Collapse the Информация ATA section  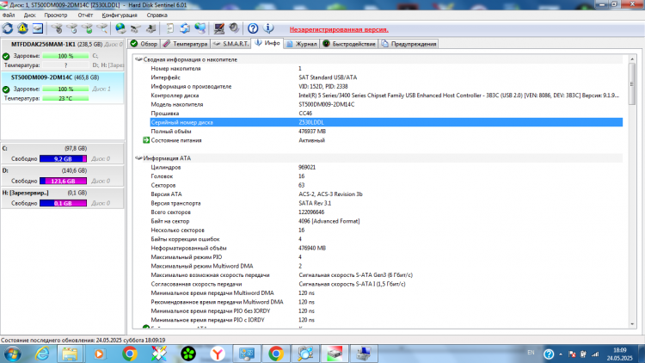[138, 158]
